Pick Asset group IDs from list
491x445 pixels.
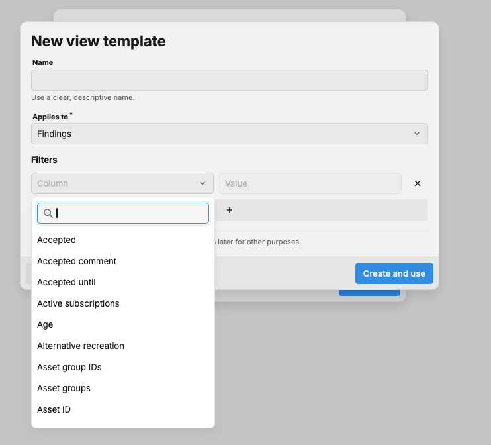click(69, 367)
